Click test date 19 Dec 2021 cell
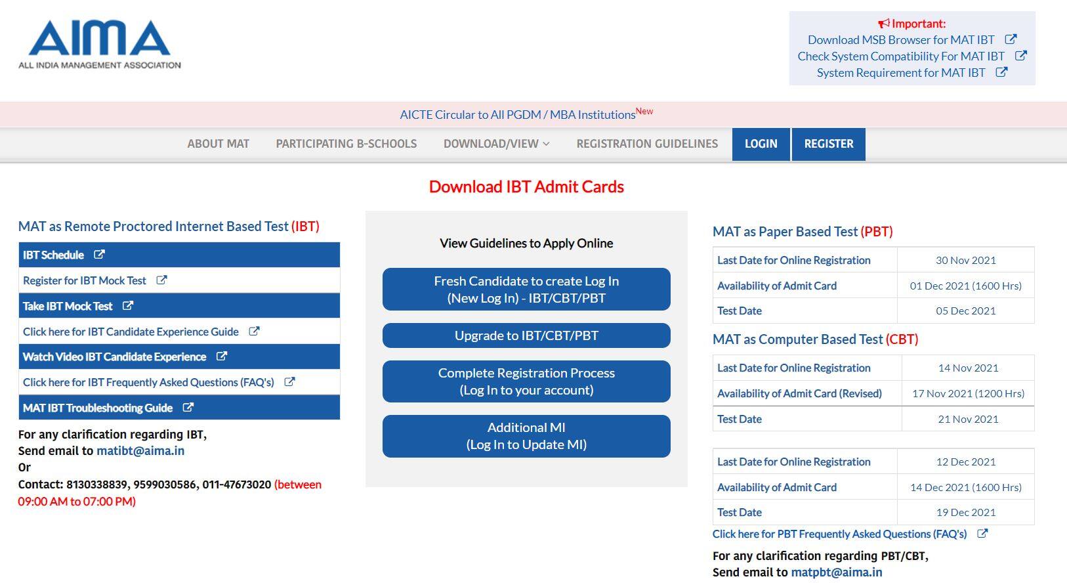This screenshot has height=583, width=1067. click(965, 512)
